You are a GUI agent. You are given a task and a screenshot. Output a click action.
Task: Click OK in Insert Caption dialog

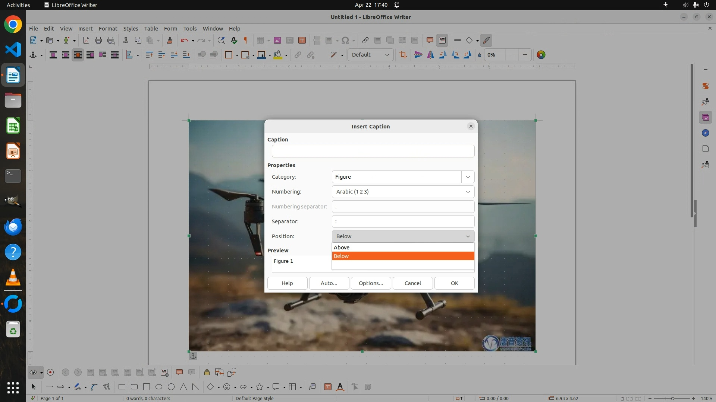pyautogui.click(x=454, y=283)
